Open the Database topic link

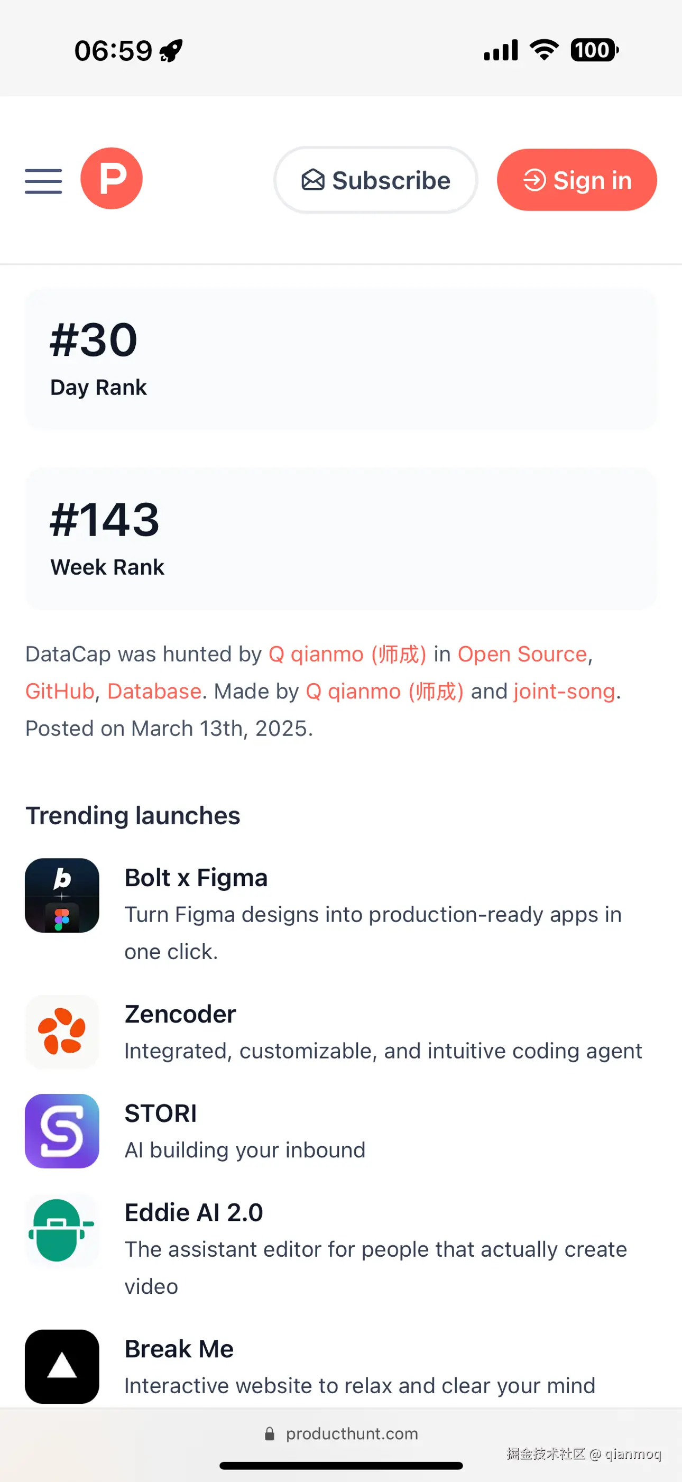click(154, 691)
